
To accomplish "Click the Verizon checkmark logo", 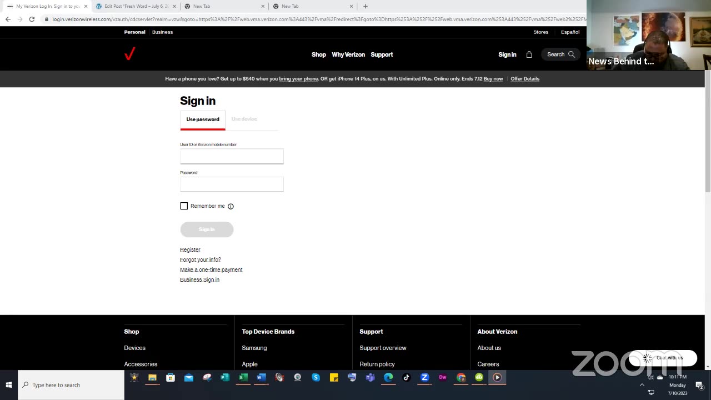I will pyautogui.click(x=129, y=54).
